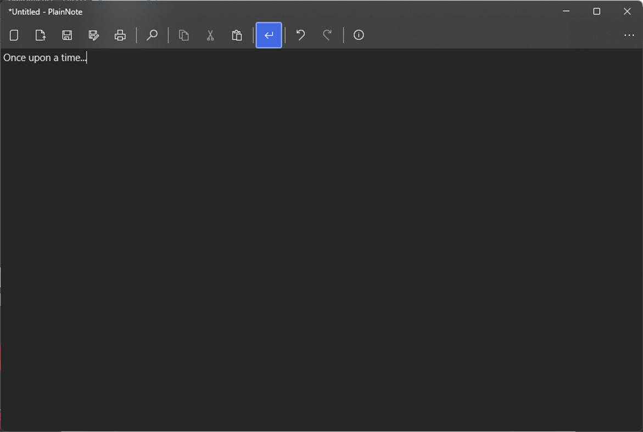
Task: Use Save As to save a copy
Action: [x=93, y=35]
